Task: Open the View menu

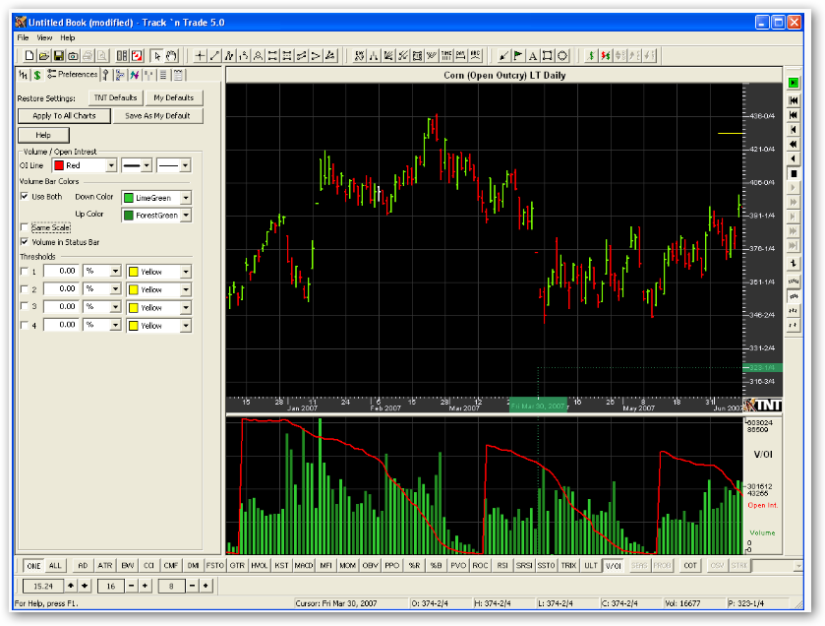Action: (44, 37)
